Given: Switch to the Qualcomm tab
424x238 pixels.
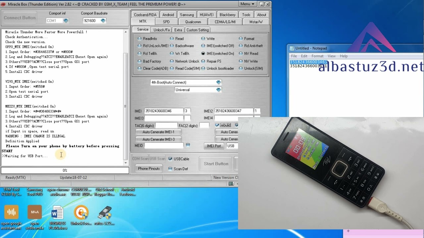Looking at the screenshot, I should point(193,22).
